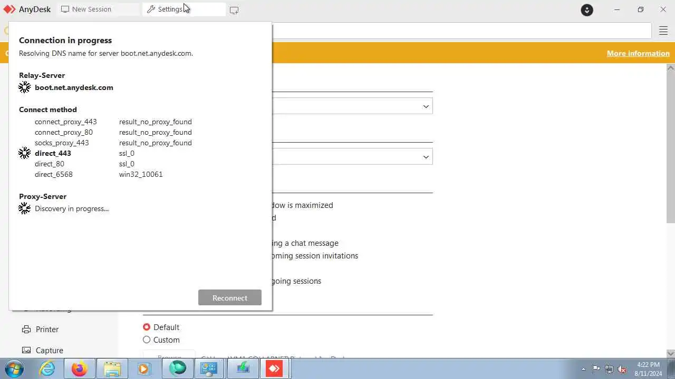Open Windows Media Player from the taskbar
This screenshot has width=675, height=379.
click(x=144, y=369)
